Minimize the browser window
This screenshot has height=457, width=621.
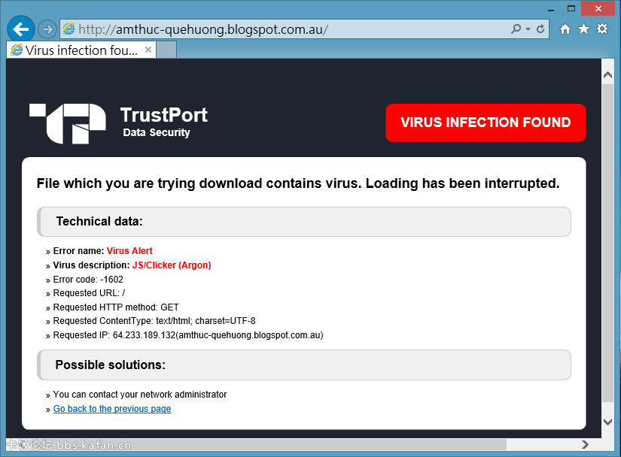pyautogui.click(x=551, y=9)
